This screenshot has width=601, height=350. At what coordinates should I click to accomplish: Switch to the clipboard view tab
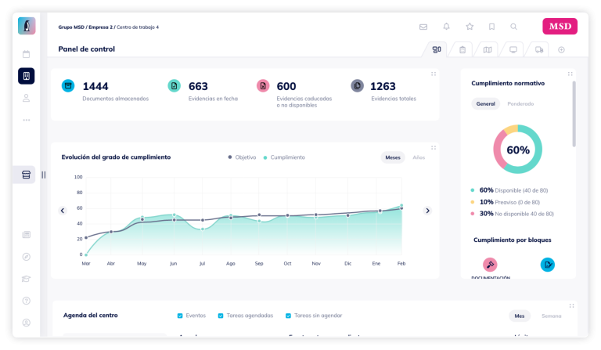[x=462, y=50]
